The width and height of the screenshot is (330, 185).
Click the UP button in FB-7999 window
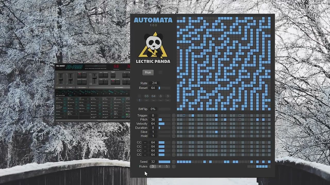(106, 82)
